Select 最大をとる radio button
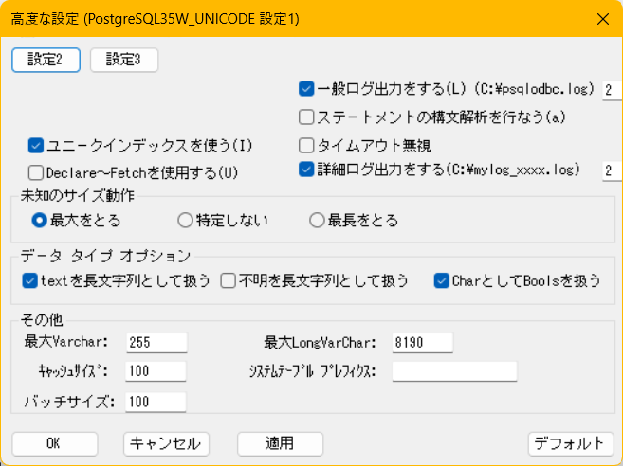 (x=40, y=221)
